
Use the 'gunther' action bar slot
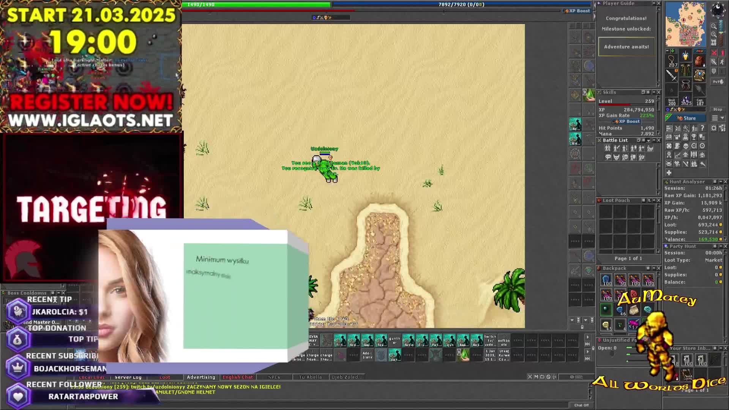[394, 341]
